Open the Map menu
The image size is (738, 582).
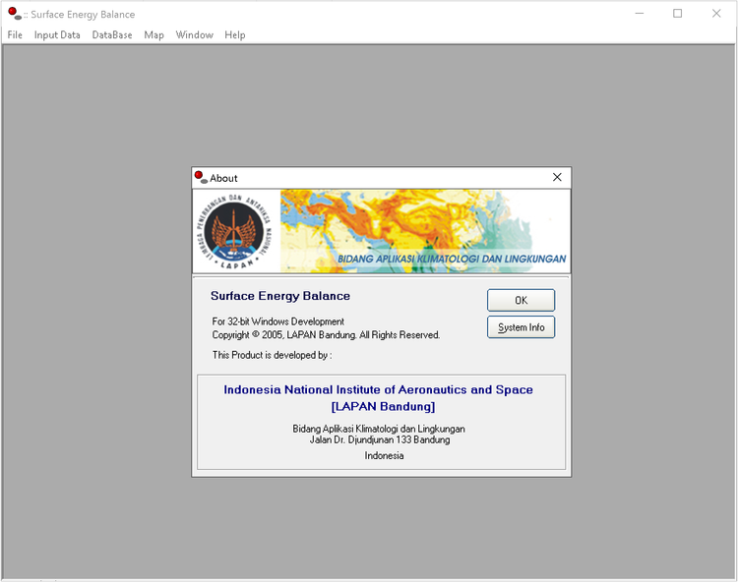(154, 35)
